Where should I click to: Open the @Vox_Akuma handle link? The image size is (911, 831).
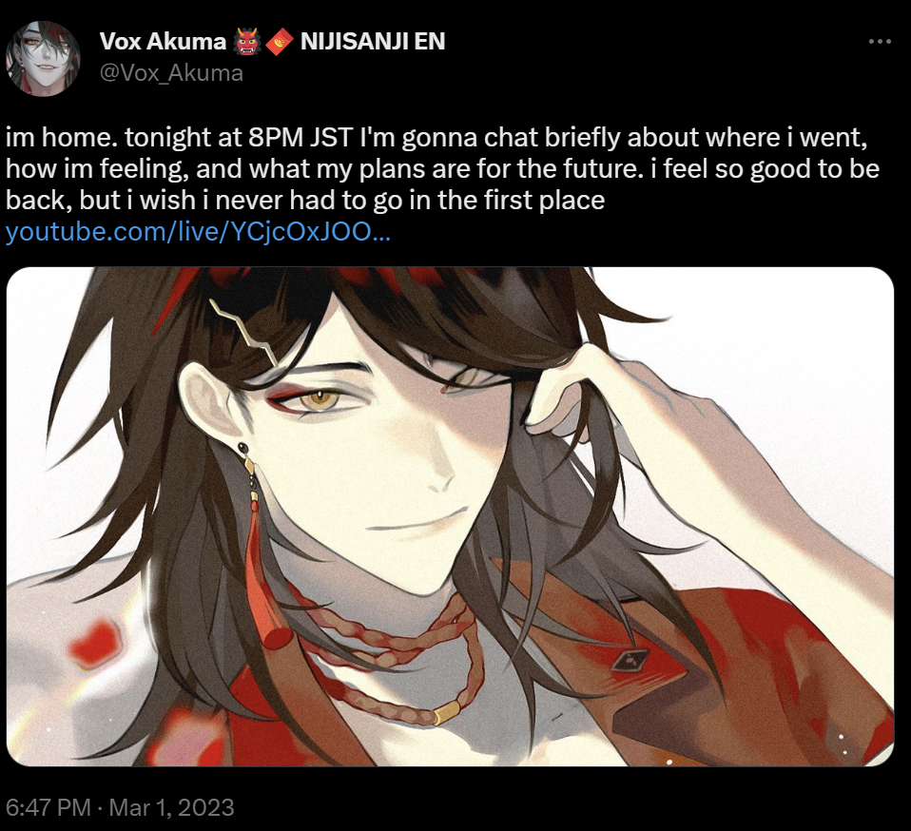point(171,73)
